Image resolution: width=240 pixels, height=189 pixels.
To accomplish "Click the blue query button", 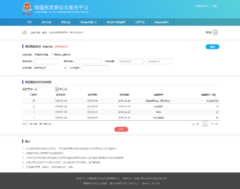I will tap(212, 47).
